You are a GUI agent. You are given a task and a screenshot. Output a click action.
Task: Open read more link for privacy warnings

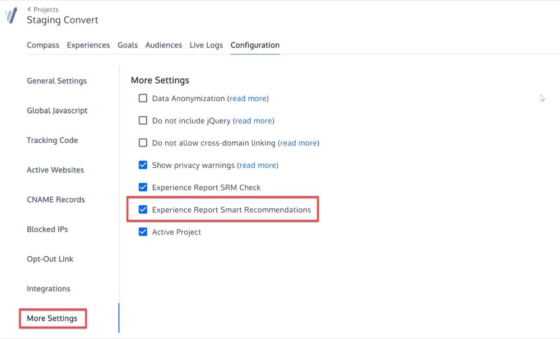[x=258, y=166]
